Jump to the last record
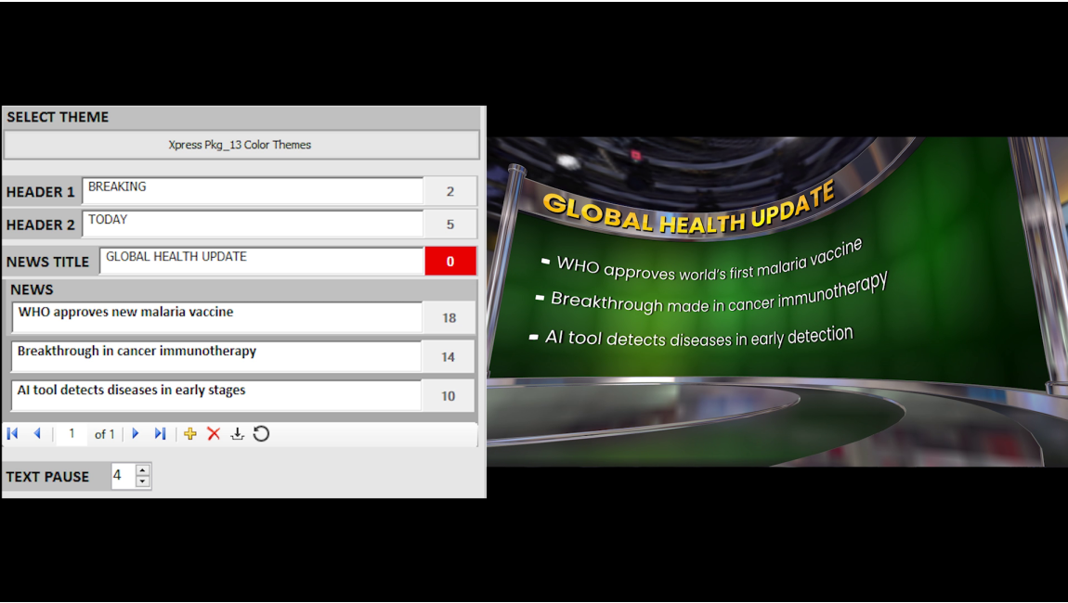This screenshot has height=603, width=1068. click(x=160, y=434)
